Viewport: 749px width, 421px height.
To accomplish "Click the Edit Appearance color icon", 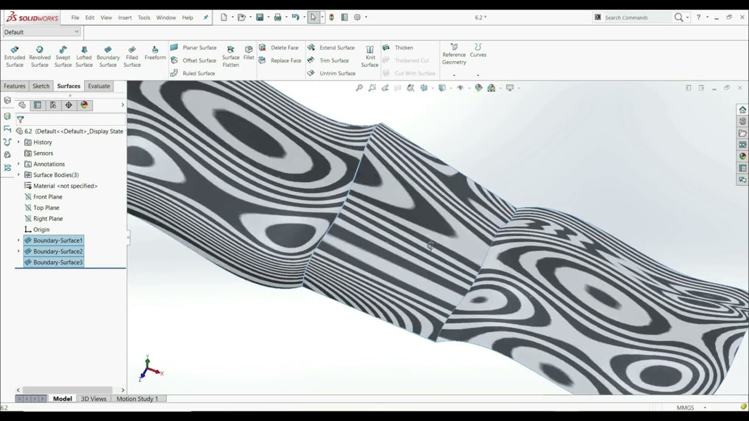I will (479, 88).
